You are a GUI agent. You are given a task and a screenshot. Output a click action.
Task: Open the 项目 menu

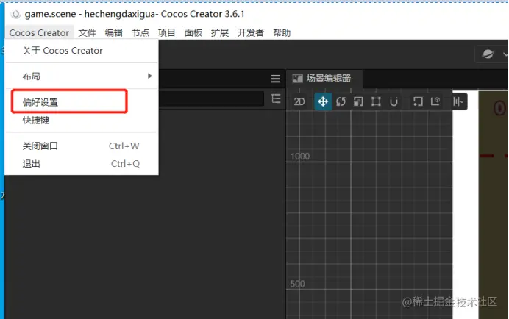coord(166,33)
